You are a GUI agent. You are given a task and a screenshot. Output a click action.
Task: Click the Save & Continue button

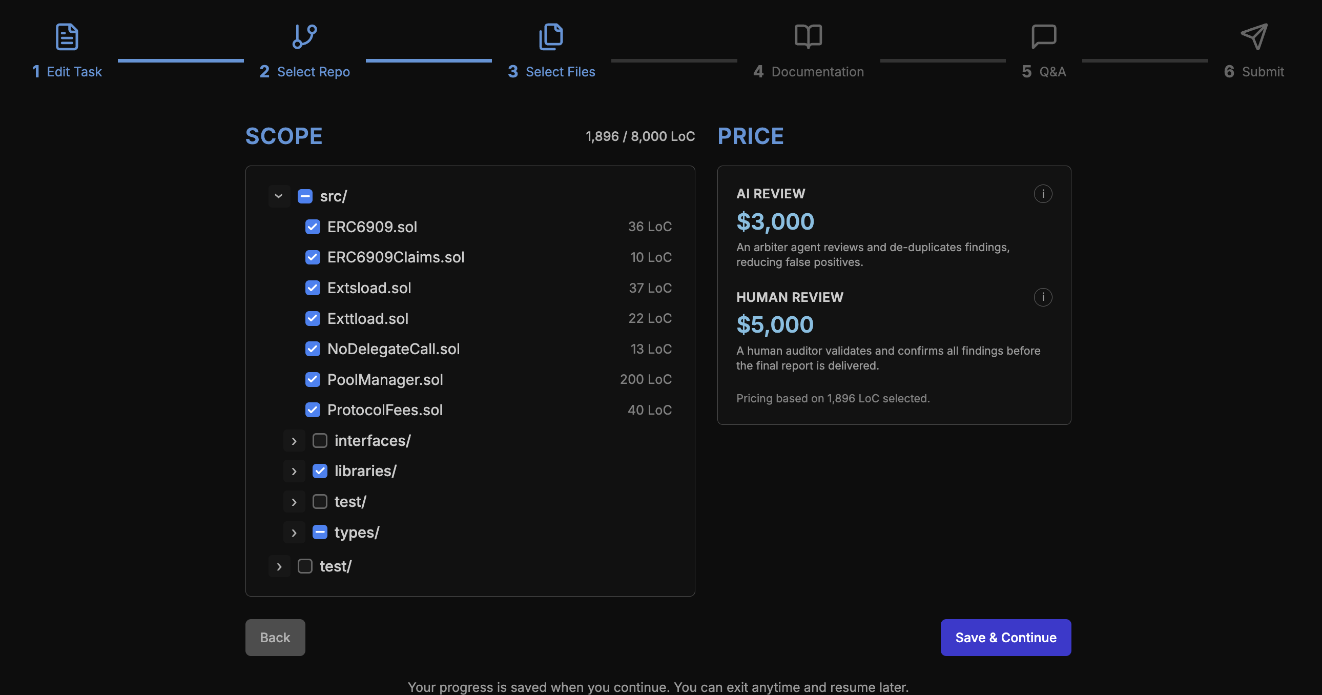tap(1005, 638)
